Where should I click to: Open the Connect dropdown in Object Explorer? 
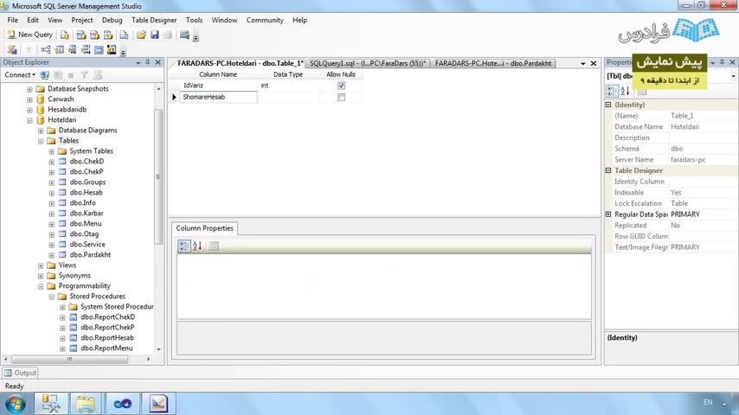(20, 75)
